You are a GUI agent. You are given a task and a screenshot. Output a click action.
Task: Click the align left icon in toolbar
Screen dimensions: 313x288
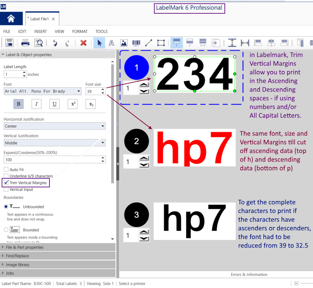point(258,43)
